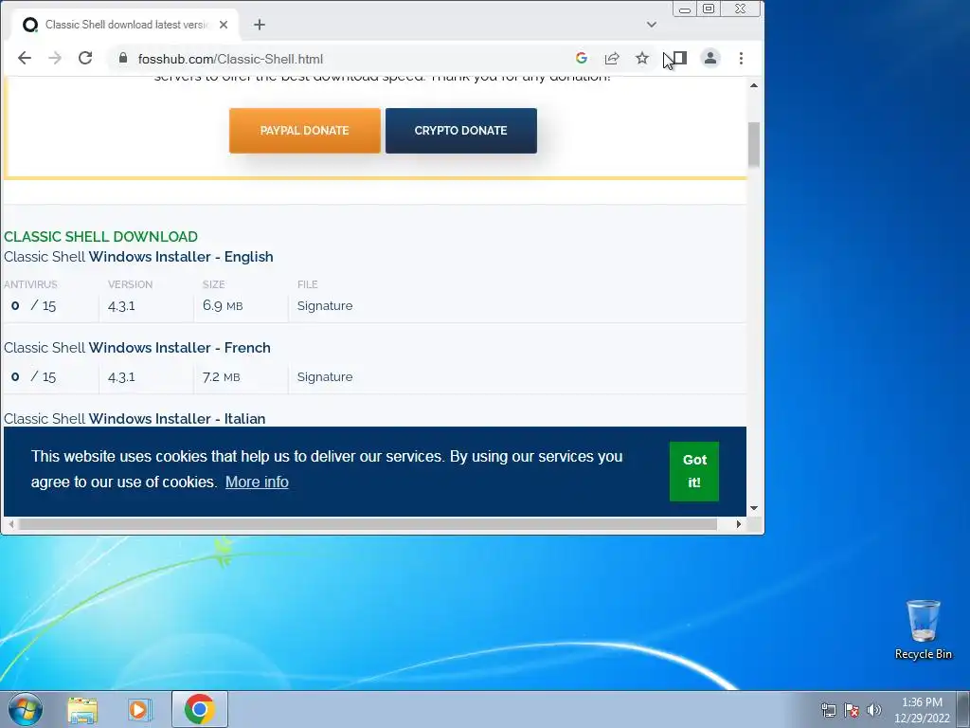Open Signature file for French installer
The height and width of the screenshot is (728, 970).
pos(325,377)
